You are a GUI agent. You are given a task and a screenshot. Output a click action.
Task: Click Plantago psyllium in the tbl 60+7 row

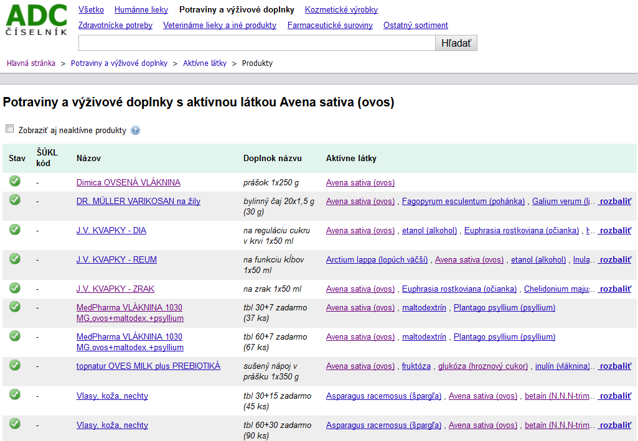tap(505, 337)
